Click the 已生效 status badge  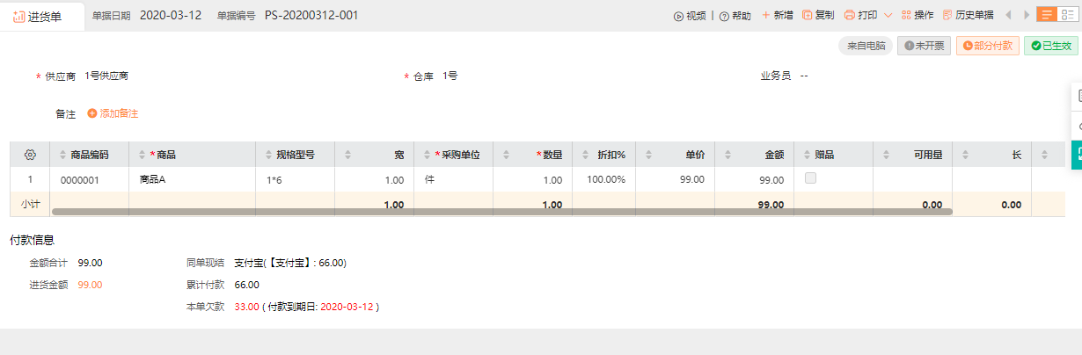tap(1051, 46)
